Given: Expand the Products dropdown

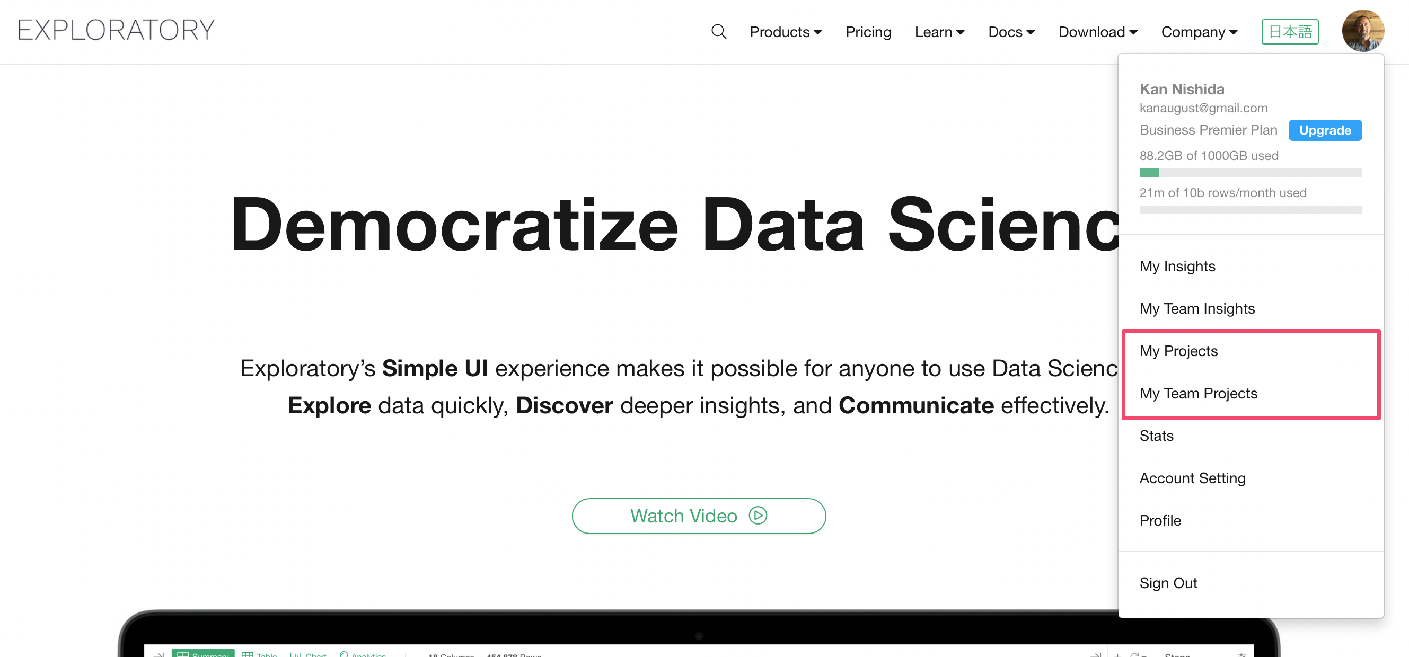Looking at the screenshot, I should [785, 32].
